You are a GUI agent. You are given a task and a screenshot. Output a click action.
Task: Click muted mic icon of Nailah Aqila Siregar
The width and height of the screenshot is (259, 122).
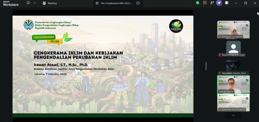220,55
